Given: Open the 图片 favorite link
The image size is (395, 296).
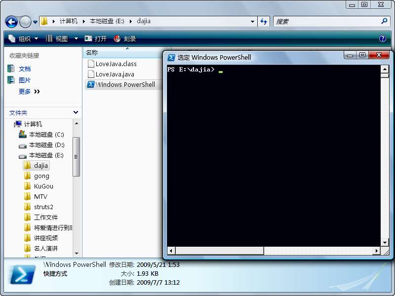Looking at the screenshot, I should [19, 80].
